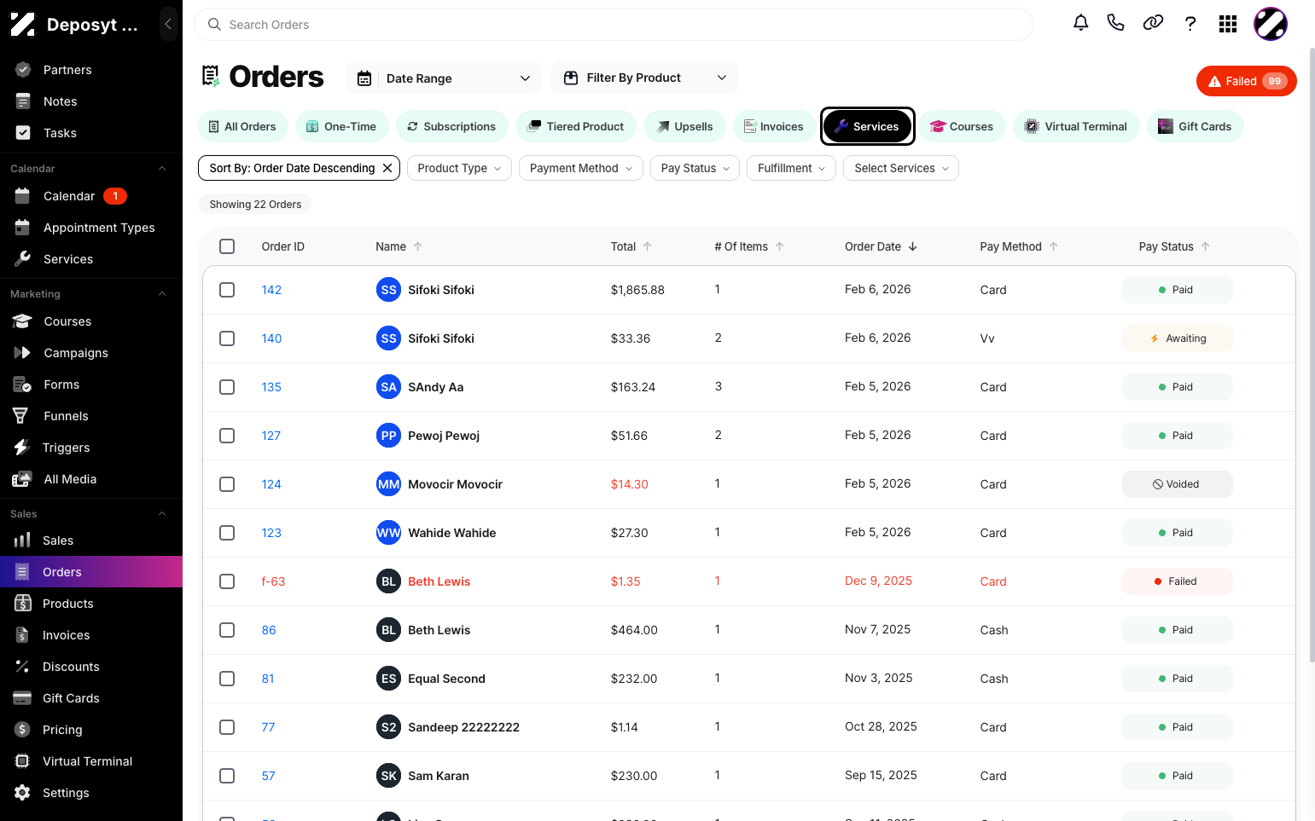Toggle the select-all orders checkbox
The width and height of the screenshot is (1315, 821).
tap(227, 246)
